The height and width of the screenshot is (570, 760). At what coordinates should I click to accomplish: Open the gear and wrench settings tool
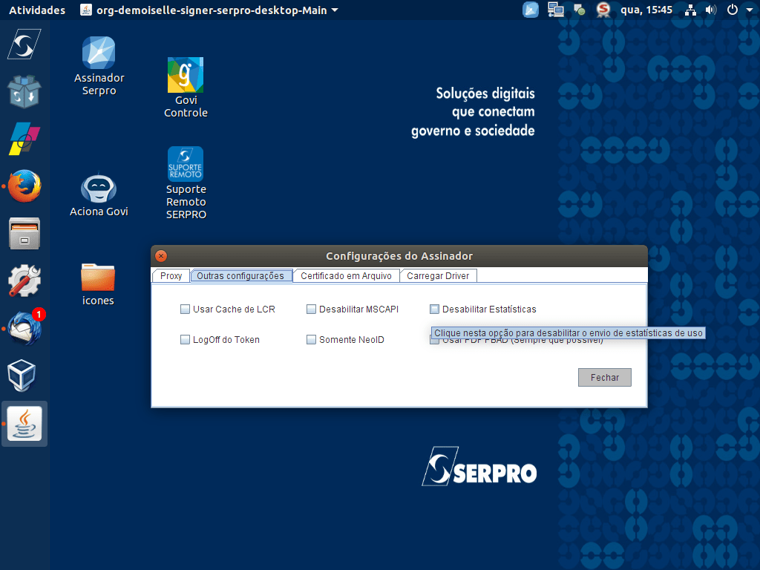[x=24, y=281]
